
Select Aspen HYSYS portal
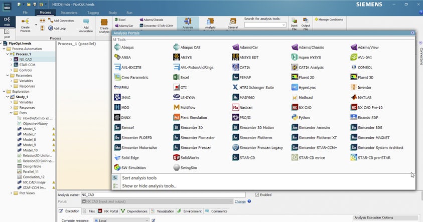(306, 57)
